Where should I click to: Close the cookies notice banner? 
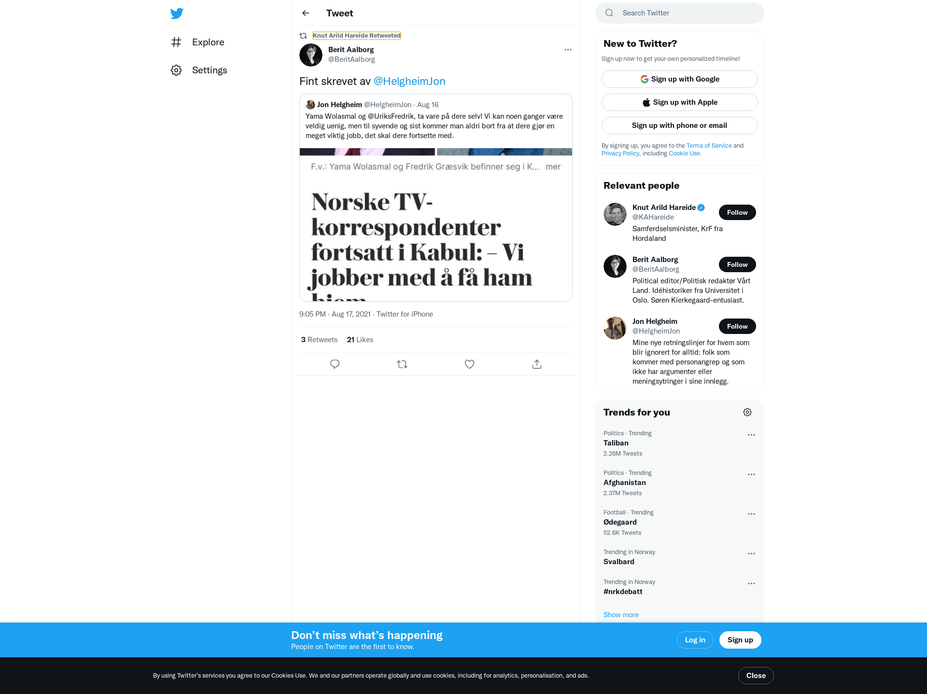tap(756, 676)
